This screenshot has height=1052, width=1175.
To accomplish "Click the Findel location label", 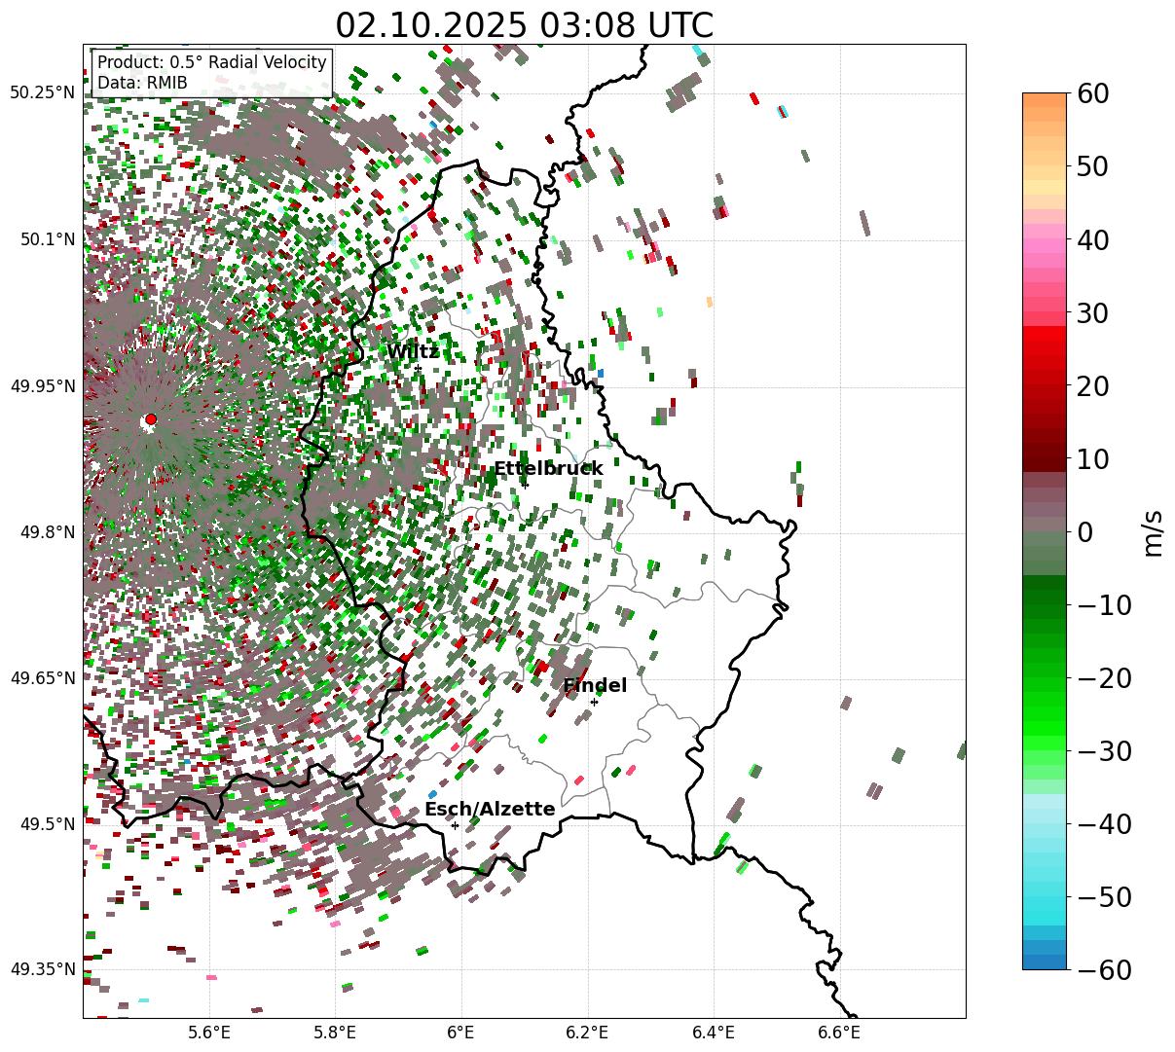I will tap(595, 685).
